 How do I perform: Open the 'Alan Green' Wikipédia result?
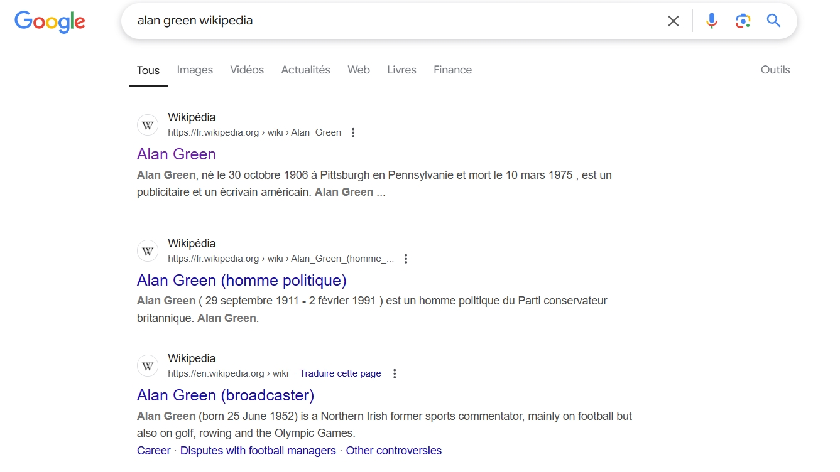(x=177, y=154)
